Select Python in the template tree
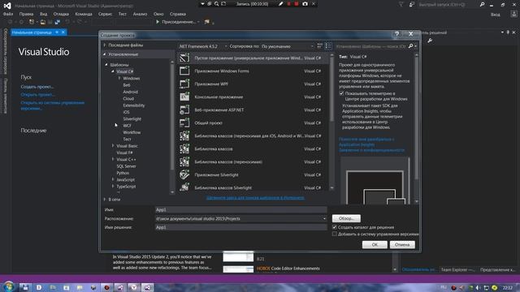The image size is (520, 292). [123, 173]
